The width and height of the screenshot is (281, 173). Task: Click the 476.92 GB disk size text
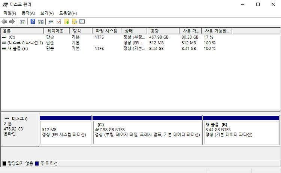(13, 129)
